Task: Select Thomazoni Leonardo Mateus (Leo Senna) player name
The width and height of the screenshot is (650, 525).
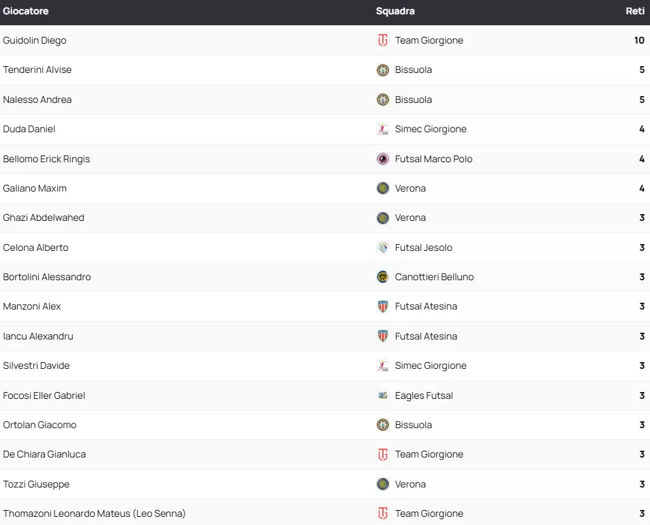Action: pos(94,513)
